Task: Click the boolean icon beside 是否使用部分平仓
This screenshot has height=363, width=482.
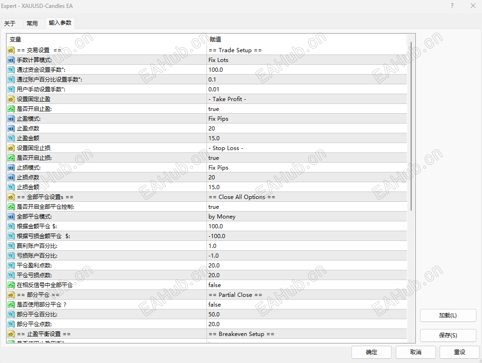Action: coord(11,305)
